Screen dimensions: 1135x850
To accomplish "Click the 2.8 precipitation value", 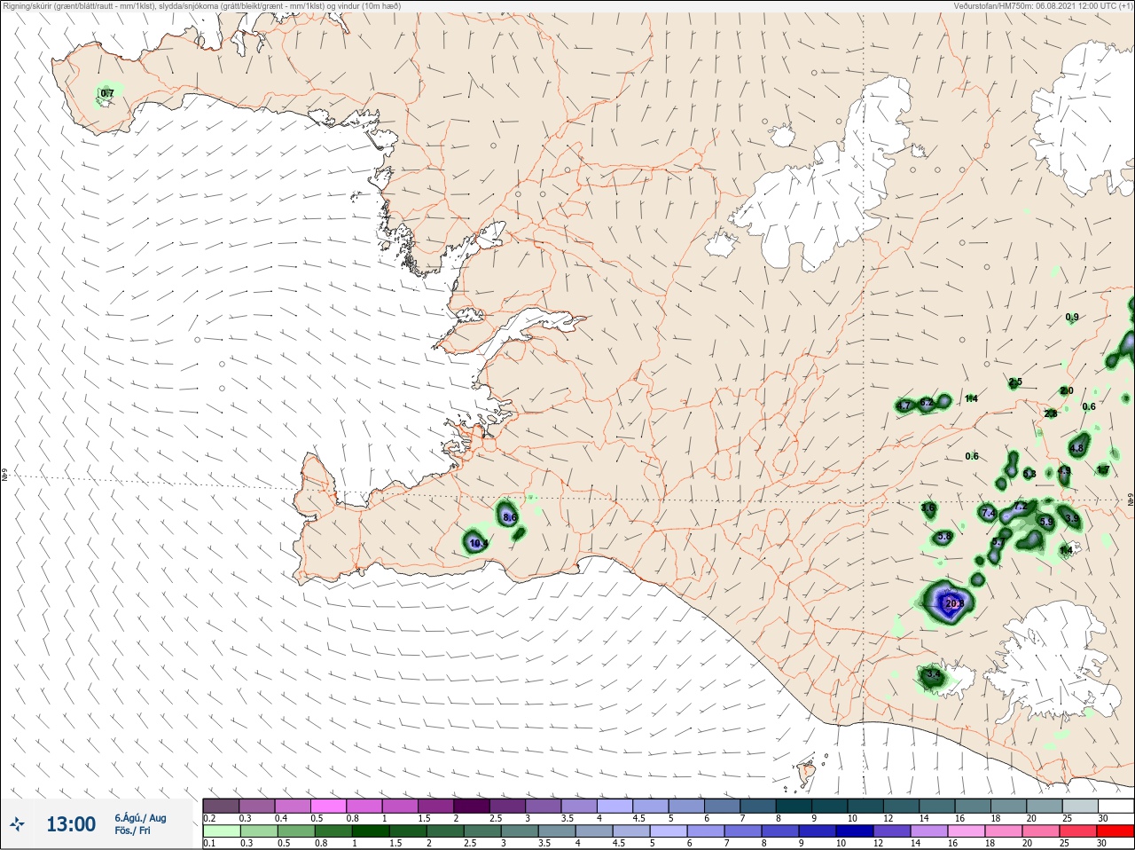I will (1051, 413).
